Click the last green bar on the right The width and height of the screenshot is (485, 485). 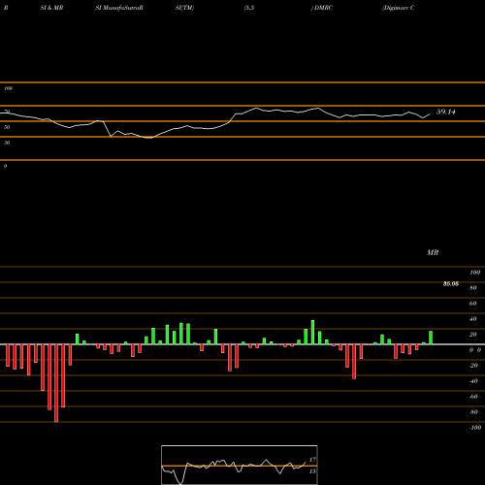(431, 338)
